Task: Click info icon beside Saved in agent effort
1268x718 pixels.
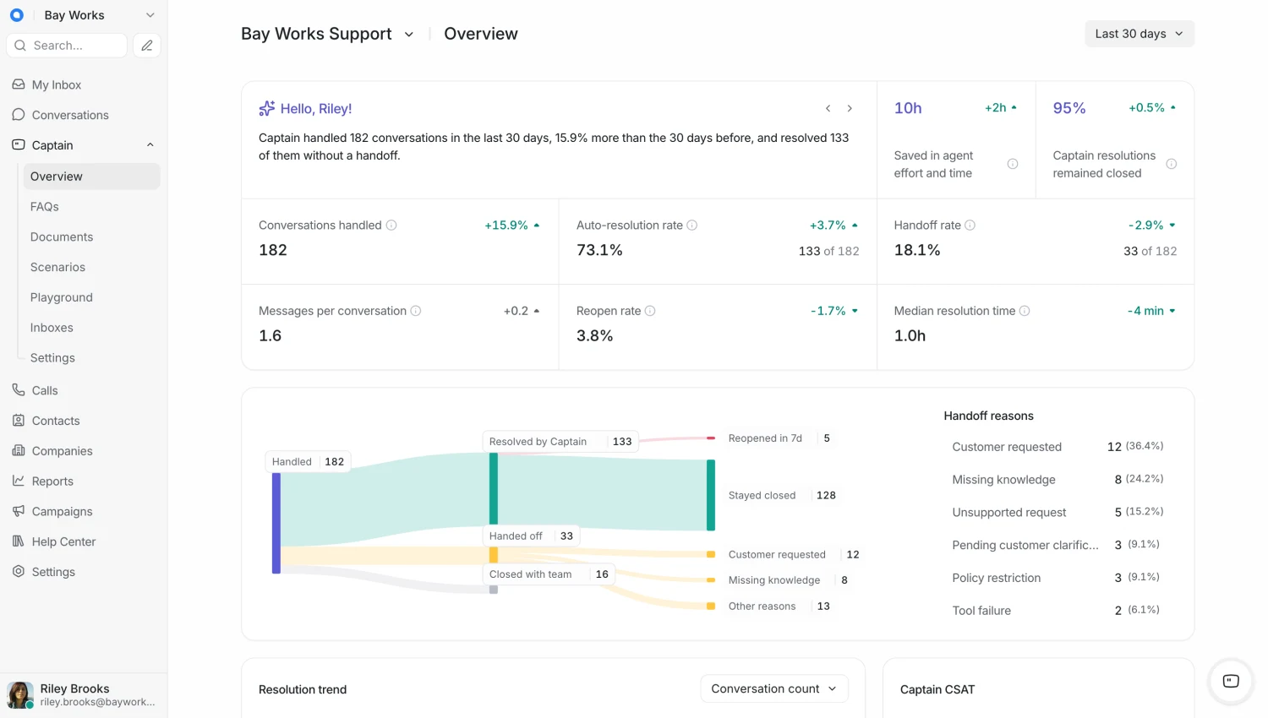Action: coord(1013,164)
